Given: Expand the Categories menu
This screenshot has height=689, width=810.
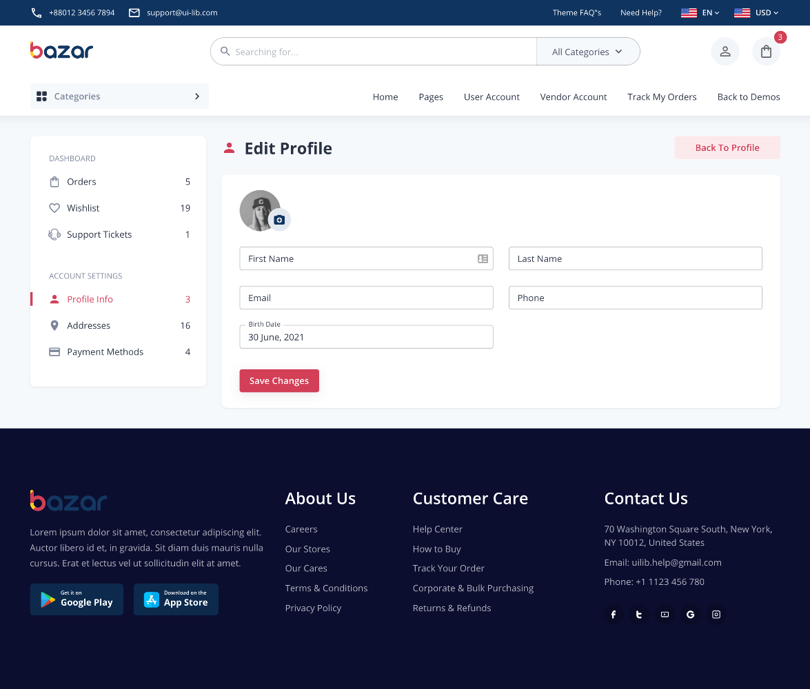Looking at the screenshot, I should (119, 96).
